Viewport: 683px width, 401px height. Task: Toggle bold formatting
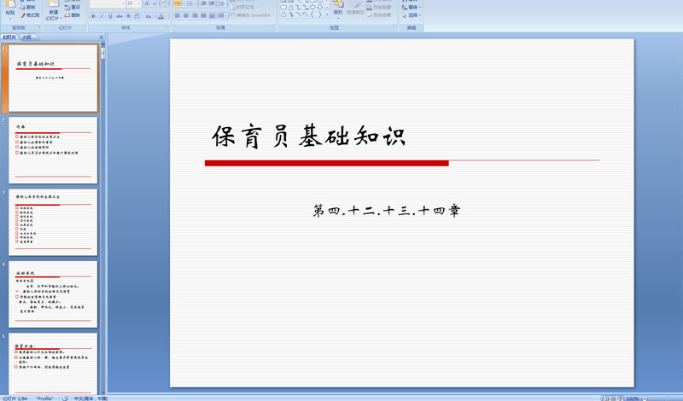click(93, 16)
